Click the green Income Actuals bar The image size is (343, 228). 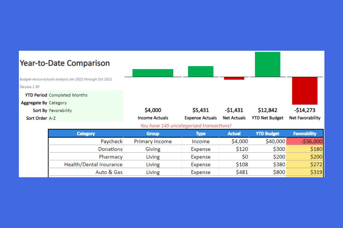[153, 73]
